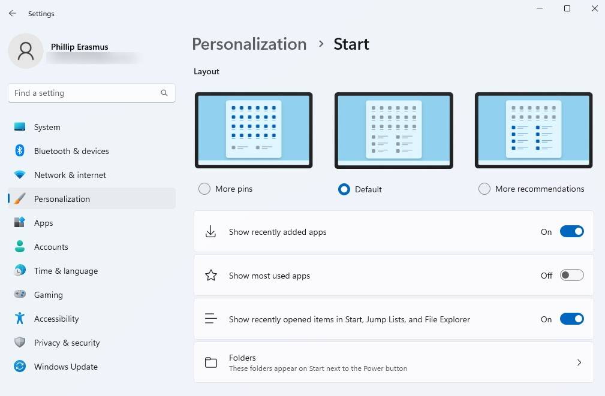Disable Show recently opened items toggle
This screenshot has height=396, width=605.
click(571, 319)
